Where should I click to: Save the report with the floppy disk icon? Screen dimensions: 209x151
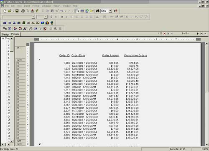pos(17,11)
